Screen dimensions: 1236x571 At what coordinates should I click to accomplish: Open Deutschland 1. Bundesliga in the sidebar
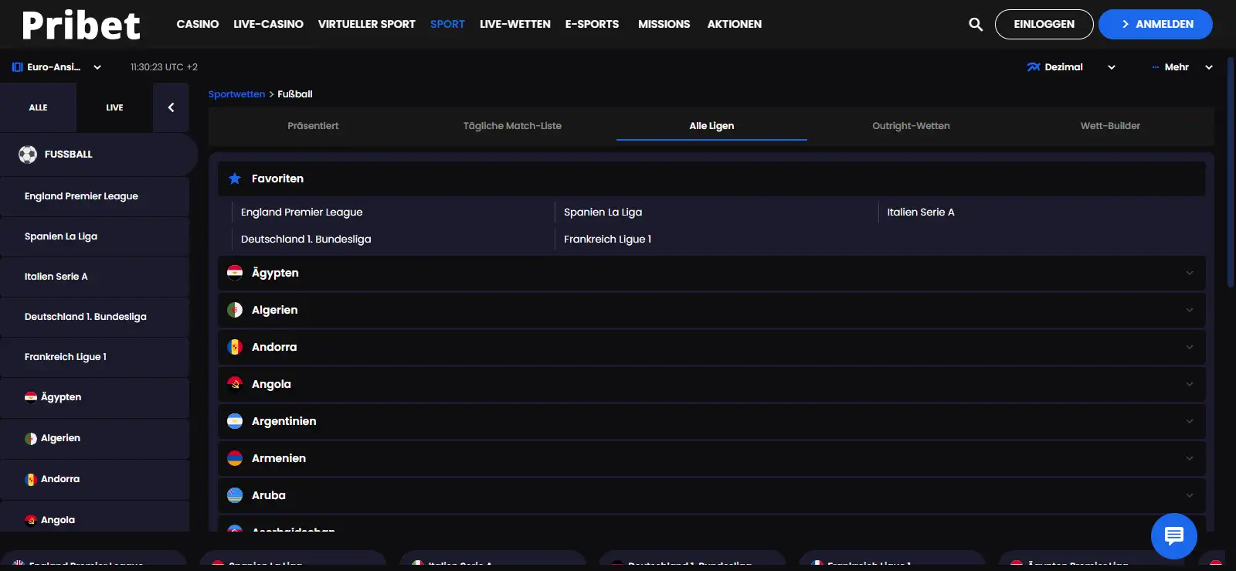pos(94,317)
